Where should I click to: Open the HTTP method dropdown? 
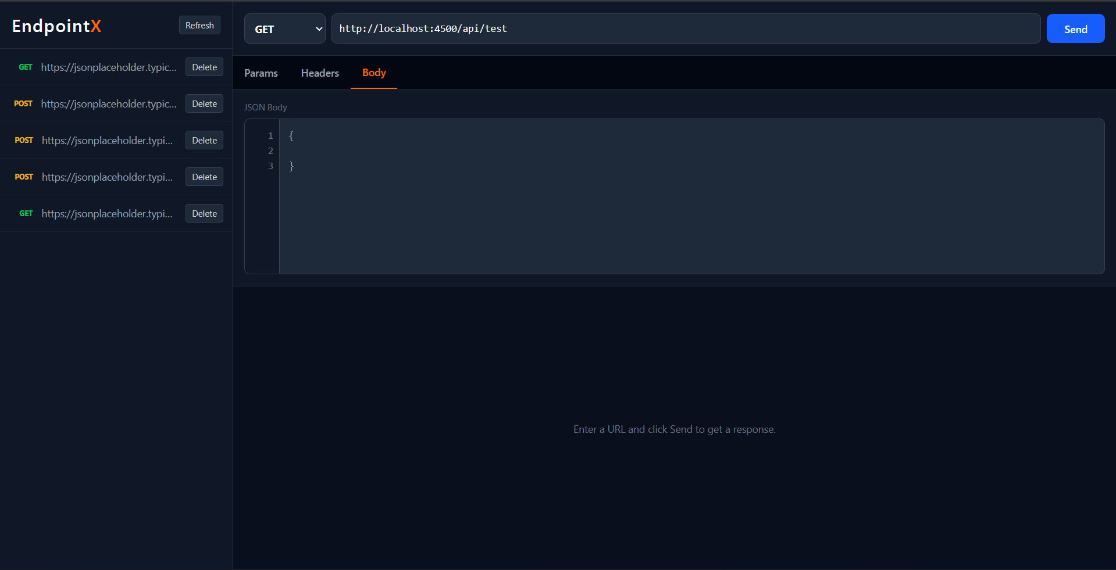tap(284, 28)
